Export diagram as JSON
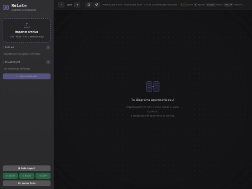Image resolution: width=252 pixels, height=189 pixels. pyautogui.click(x=10, y=176)
